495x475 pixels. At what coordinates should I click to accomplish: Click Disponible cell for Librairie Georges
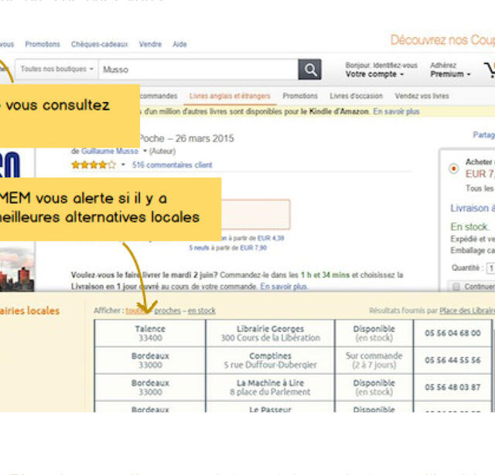(374, 334)
